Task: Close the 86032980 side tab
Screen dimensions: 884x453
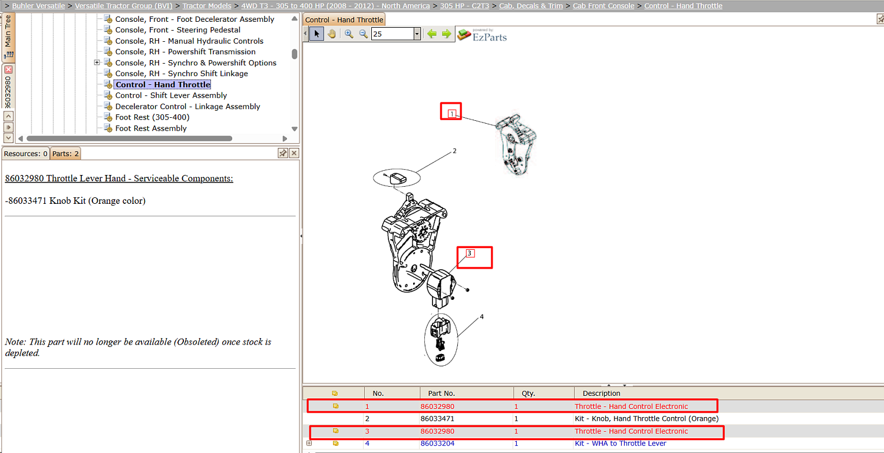Action: [x=8, y=70]
